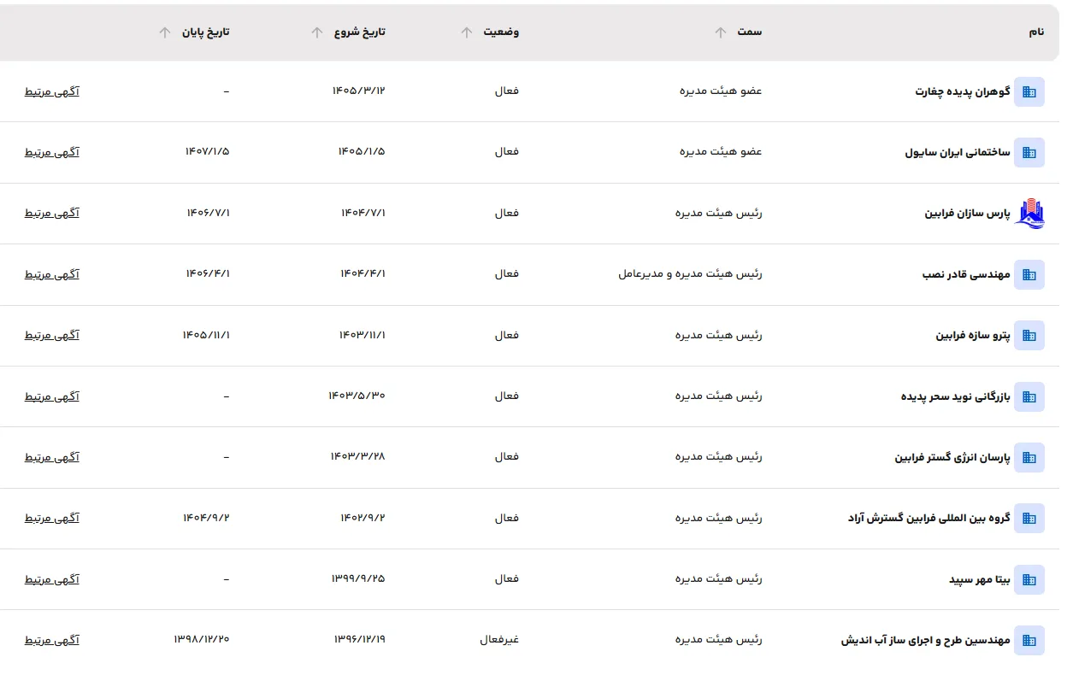This screenshot has width=1067, height=675.
Task: Click the building icon beside مهندسی قادر نصب
Action: coord(1029,274)
